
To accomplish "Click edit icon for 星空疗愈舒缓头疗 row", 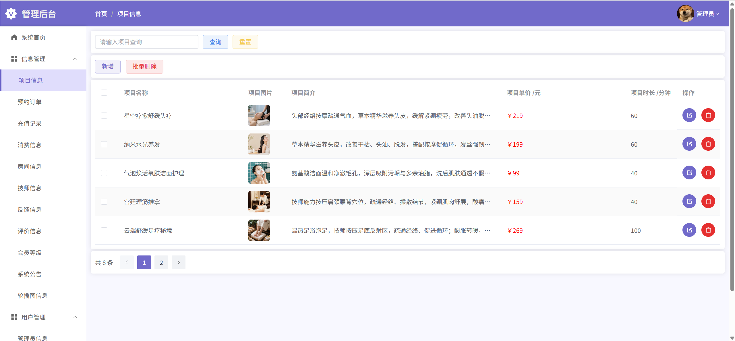I will pos(689,115).
